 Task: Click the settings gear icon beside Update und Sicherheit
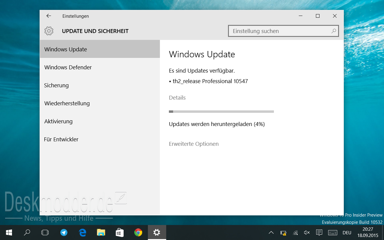click(x=49, y=31)
